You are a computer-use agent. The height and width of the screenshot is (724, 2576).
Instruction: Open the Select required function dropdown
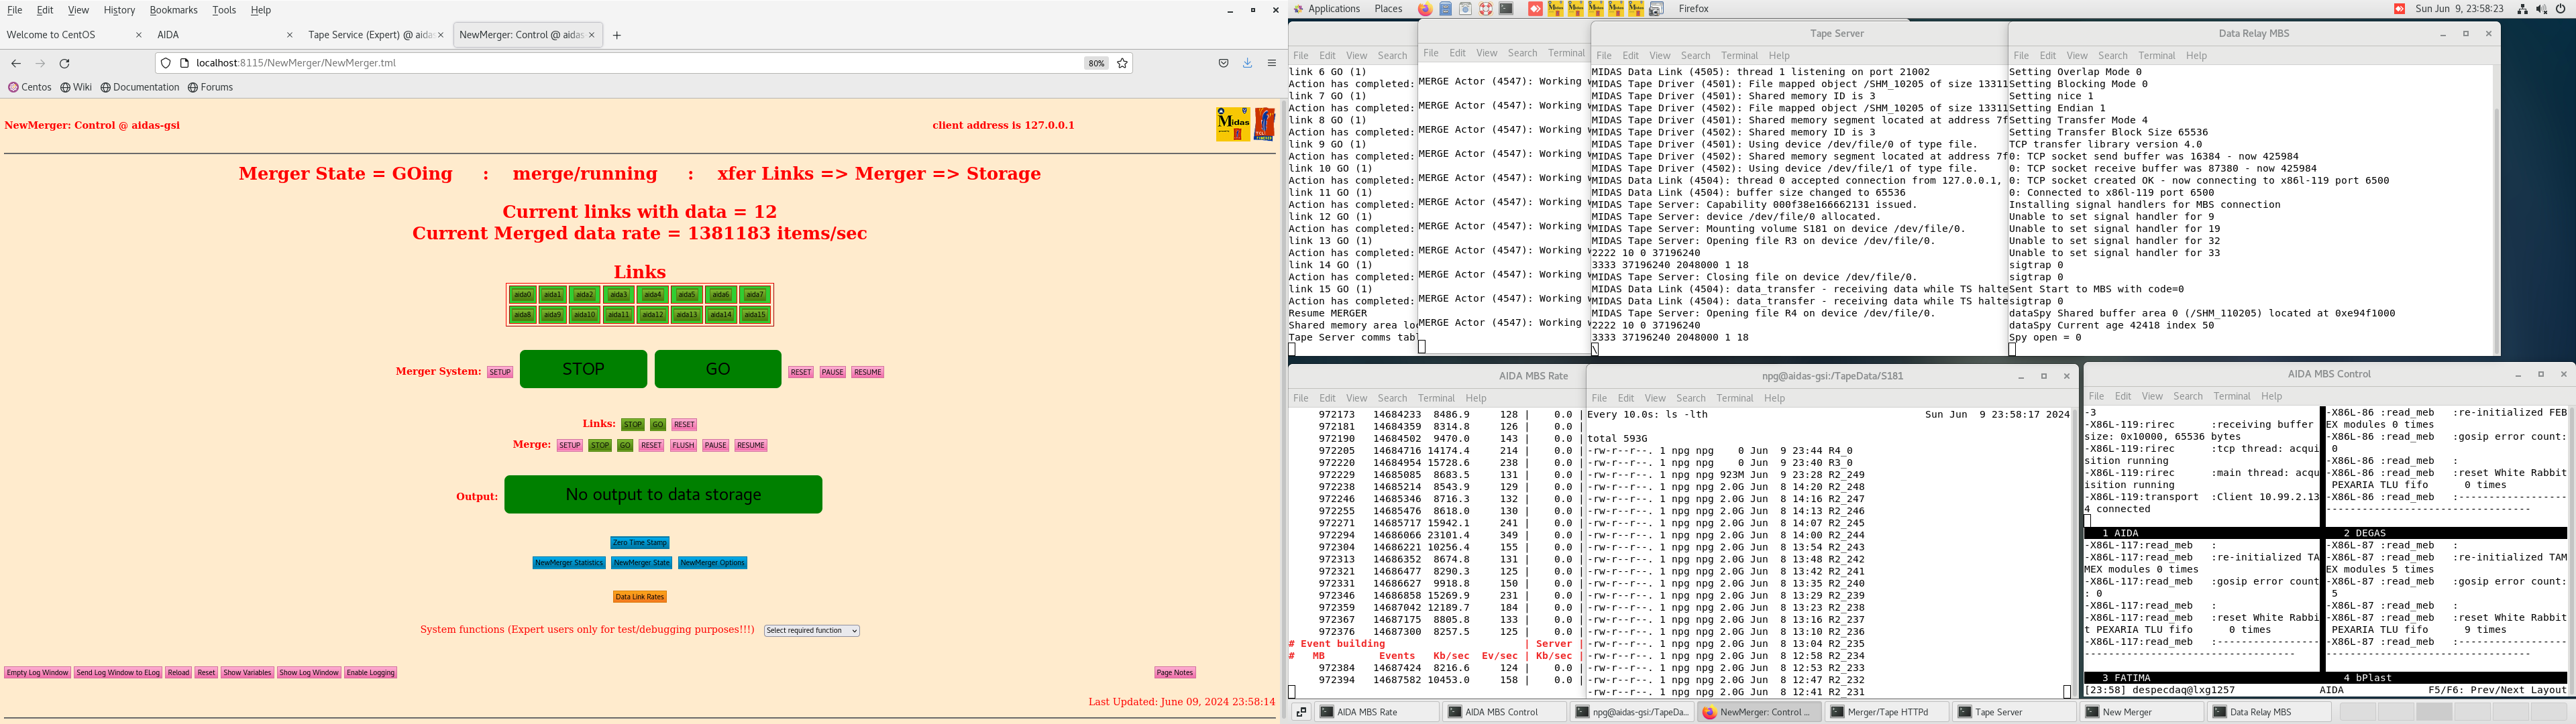pyautogui.click(x=812, y=631)
